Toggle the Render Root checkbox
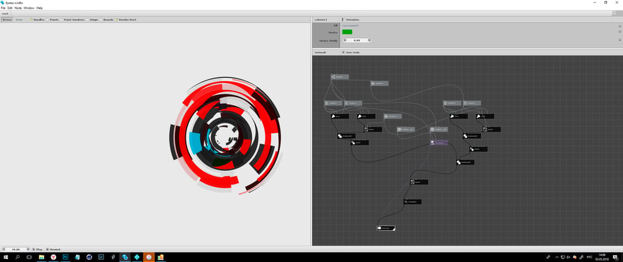The width and height of the screenshot is (623, 262). pyautogui.click(x=117, y=19)
